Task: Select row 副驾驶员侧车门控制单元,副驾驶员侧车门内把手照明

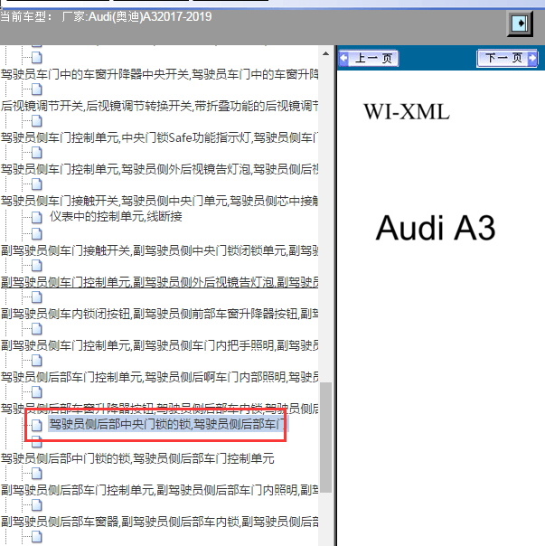Action: click(159, 345)
